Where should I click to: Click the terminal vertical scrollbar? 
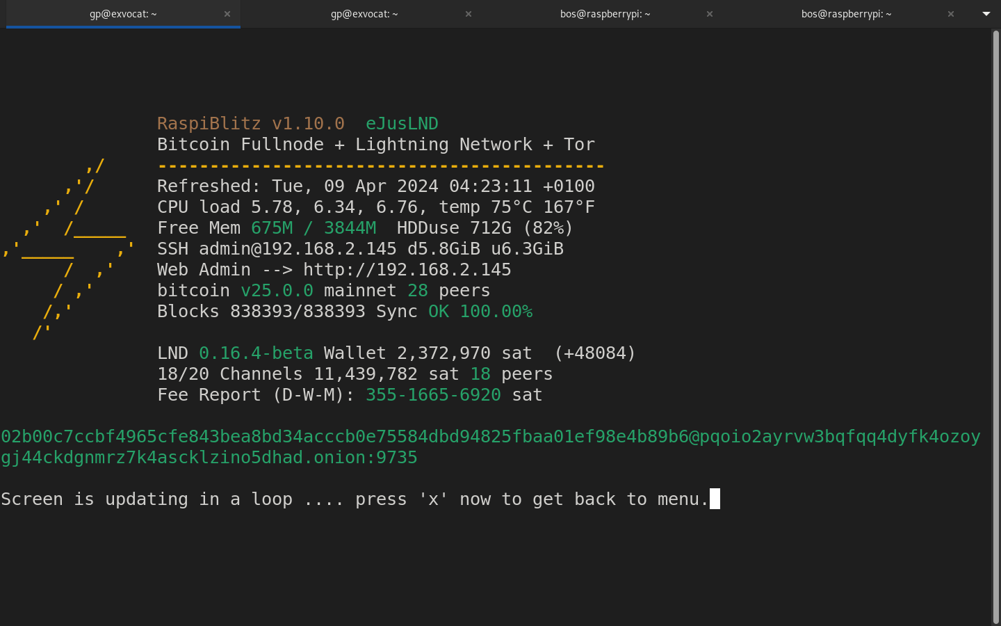click(x=995, y=327)
